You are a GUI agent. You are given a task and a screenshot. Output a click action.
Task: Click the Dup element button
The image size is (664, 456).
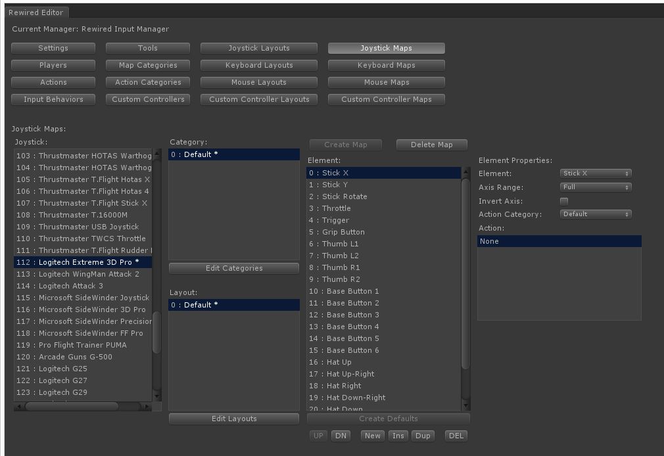[423, 435]
